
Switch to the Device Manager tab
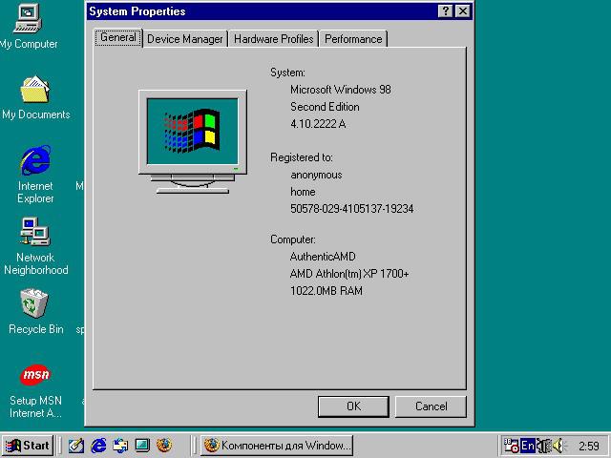[x=185, y=39]
